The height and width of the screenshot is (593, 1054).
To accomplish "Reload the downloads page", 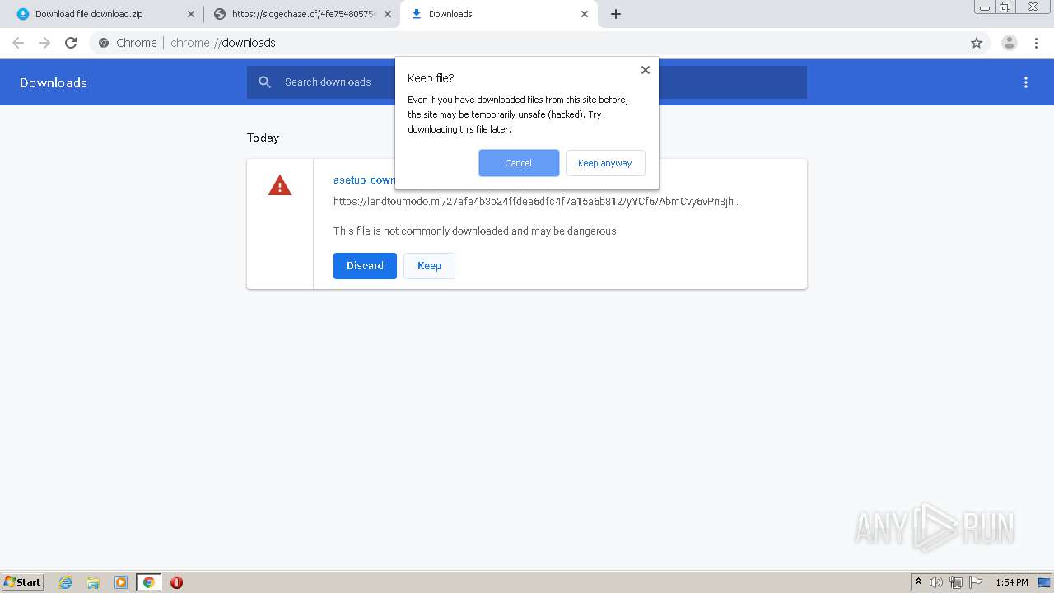I will [71, 43].
